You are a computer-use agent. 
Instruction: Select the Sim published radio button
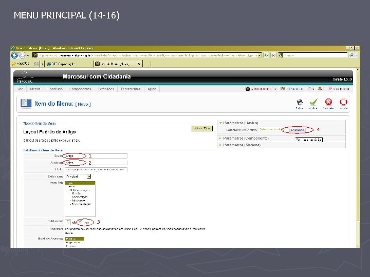point(81,222)
